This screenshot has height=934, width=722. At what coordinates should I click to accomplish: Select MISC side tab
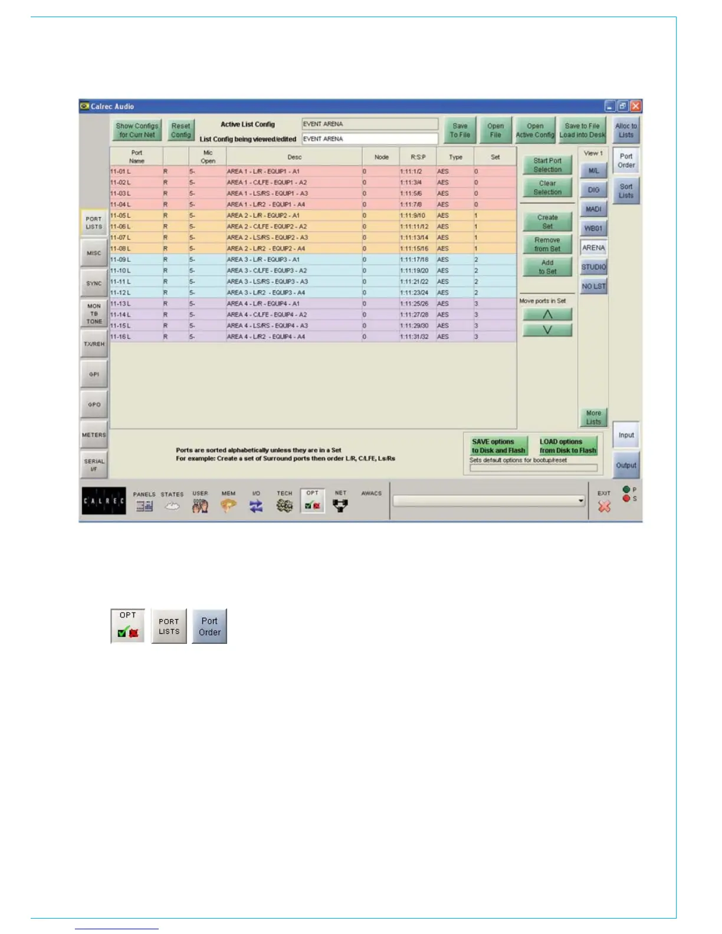coord(94,253)
